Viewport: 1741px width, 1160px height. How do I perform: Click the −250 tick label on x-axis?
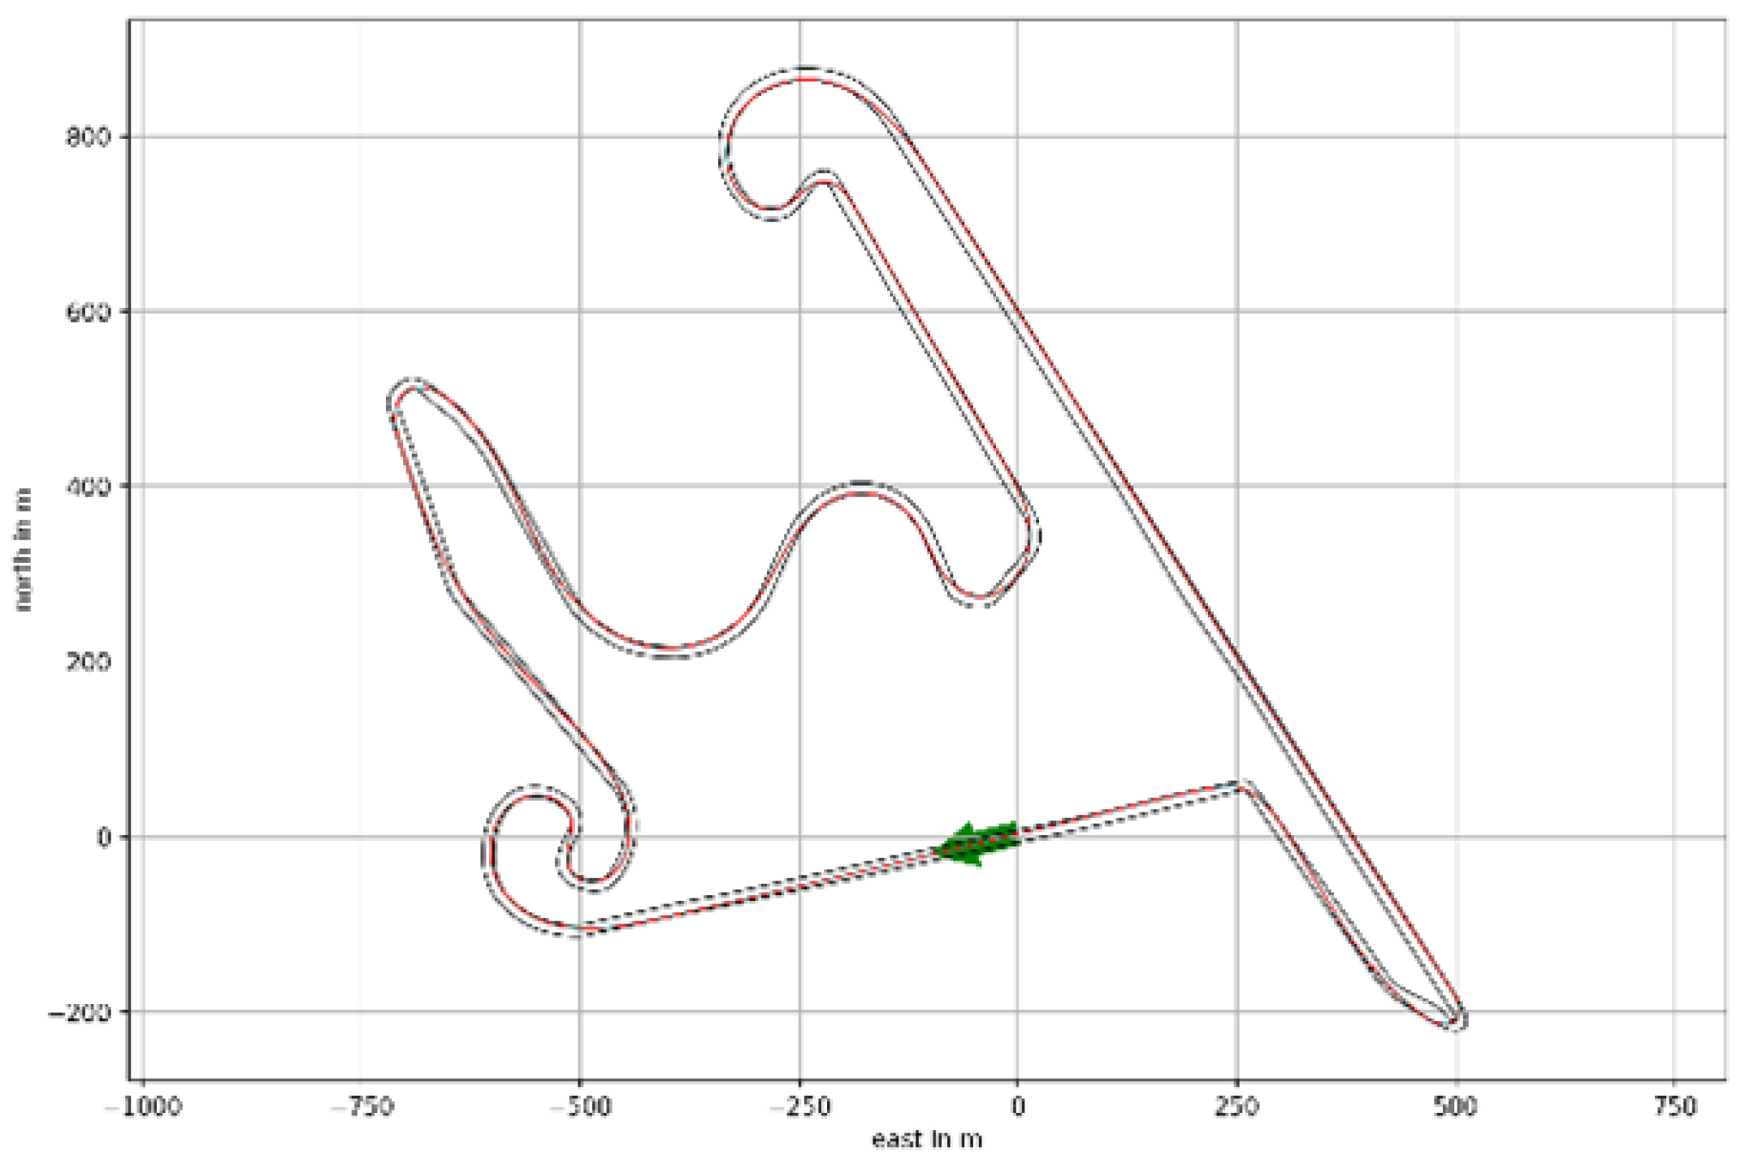(799, 1107)
